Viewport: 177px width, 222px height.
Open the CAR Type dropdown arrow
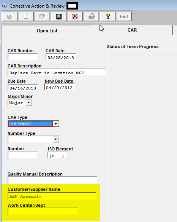pos(56,124)
